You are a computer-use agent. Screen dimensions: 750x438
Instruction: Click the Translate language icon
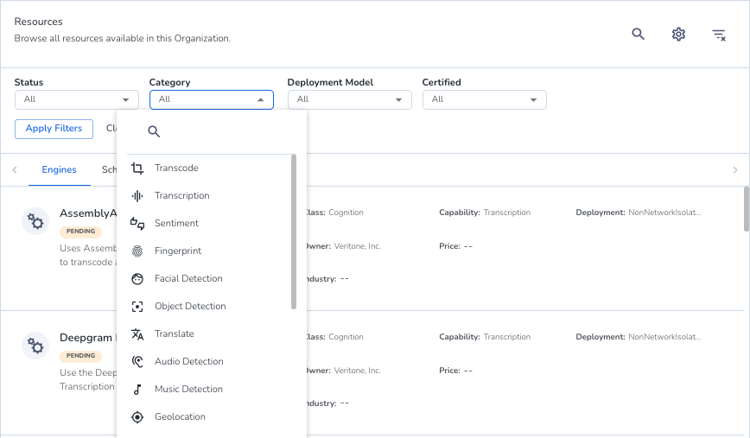tap(137, 334)
